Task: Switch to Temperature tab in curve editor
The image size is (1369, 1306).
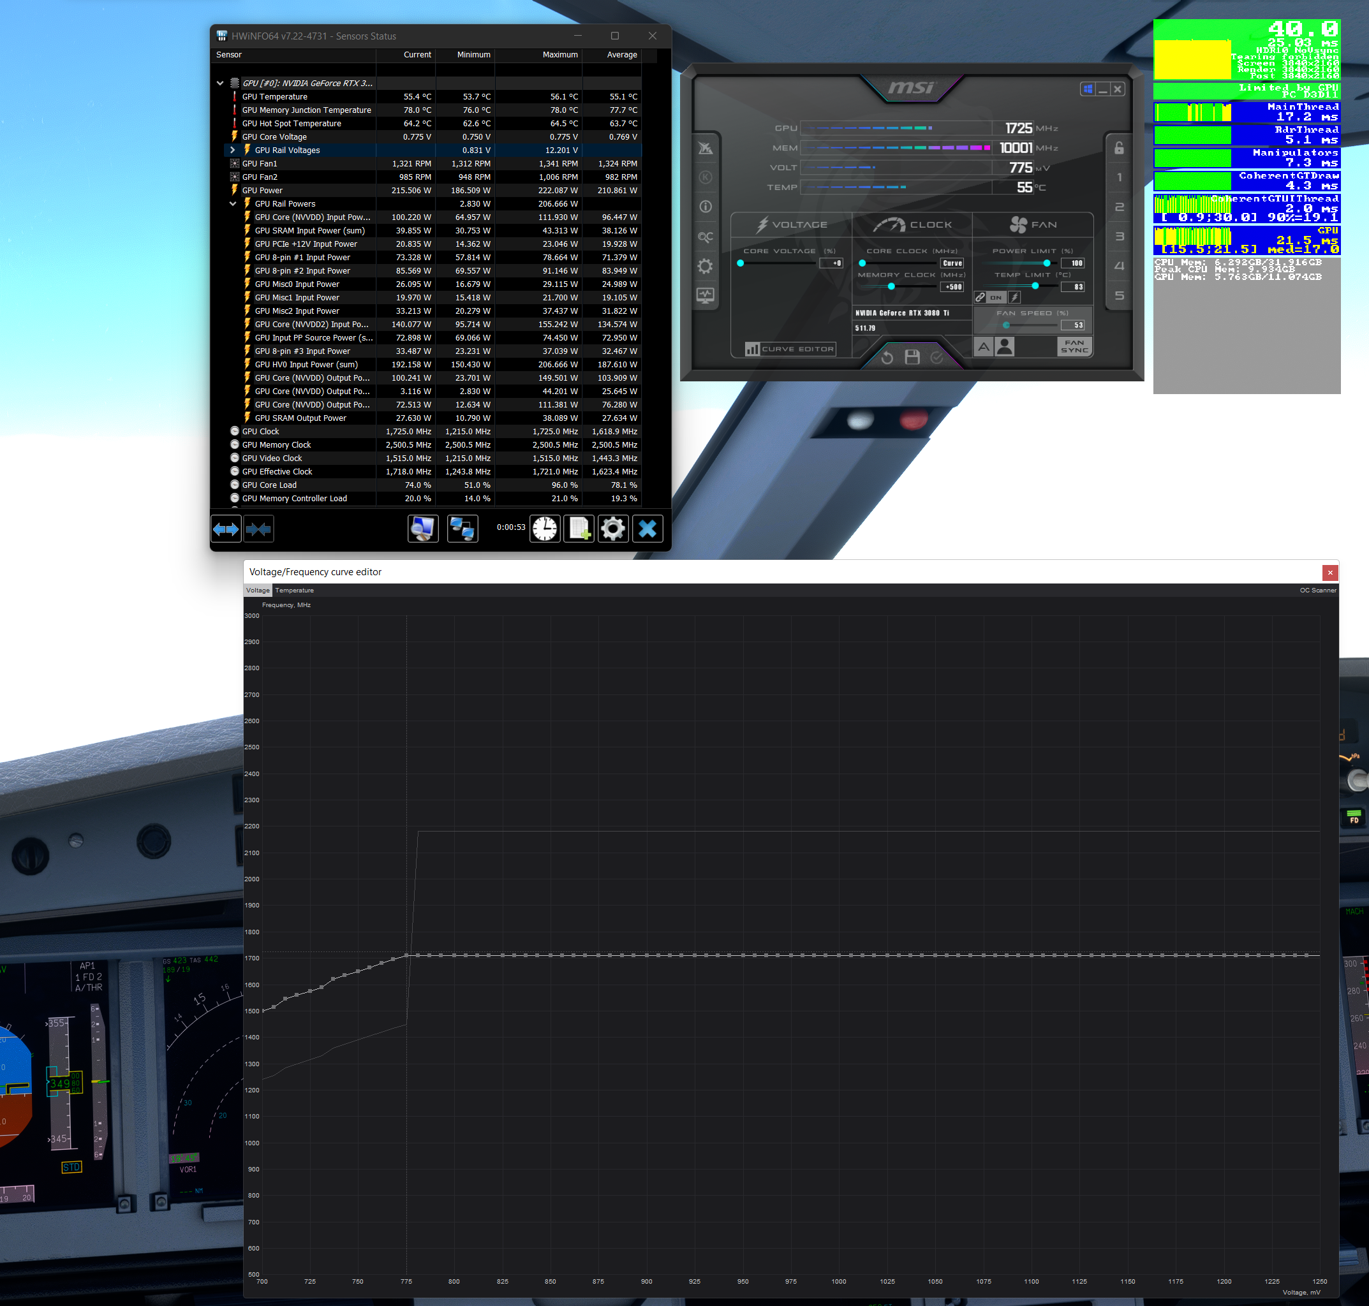Action: pyautogui.click(x=294, y=591)
